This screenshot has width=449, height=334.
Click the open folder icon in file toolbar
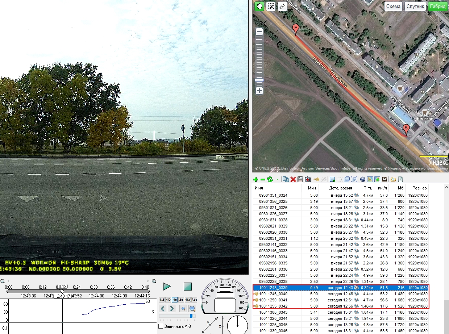tap(393, 179)
